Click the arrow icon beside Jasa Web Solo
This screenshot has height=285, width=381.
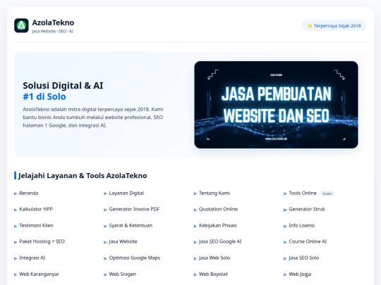pos(195,258)
